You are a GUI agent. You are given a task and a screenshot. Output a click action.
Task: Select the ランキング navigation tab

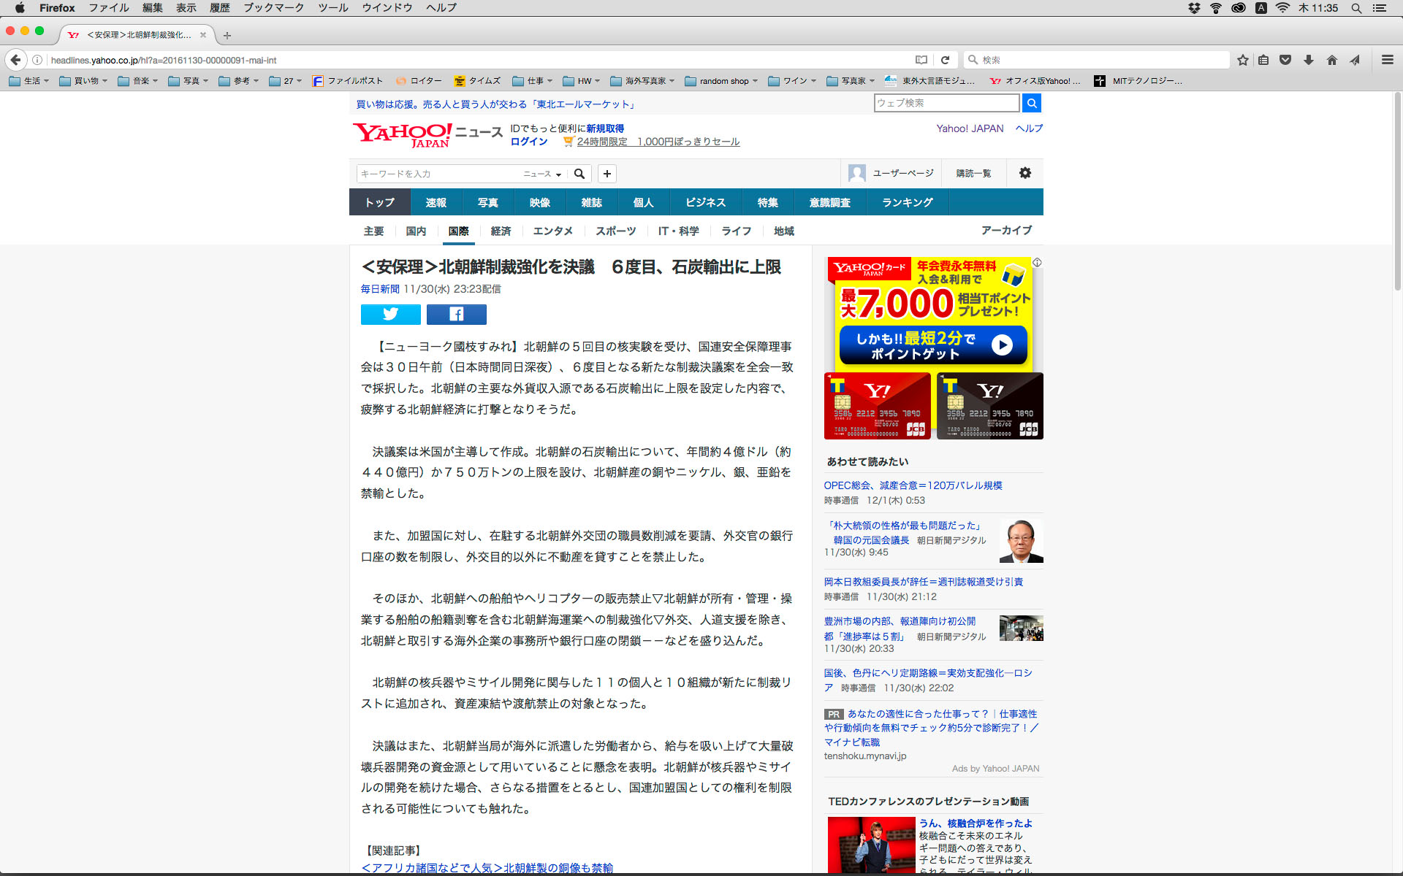907,202
